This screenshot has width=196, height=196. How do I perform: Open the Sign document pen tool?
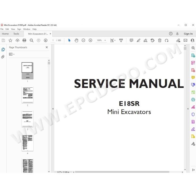(145, 40)
